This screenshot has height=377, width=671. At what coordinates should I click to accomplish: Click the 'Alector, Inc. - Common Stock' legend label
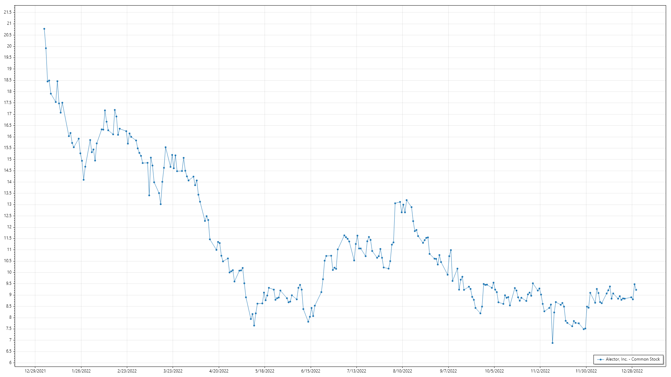point(633,359)
